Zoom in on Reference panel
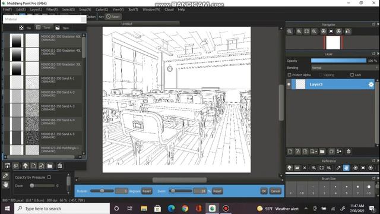 (314, 168)
